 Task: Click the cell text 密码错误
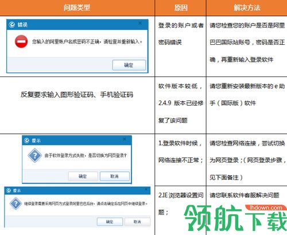tap(170, 42)
